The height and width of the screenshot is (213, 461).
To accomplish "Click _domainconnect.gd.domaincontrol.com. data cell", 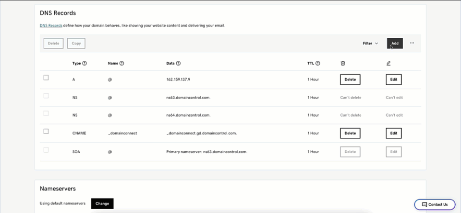I will tap(202, 133).
